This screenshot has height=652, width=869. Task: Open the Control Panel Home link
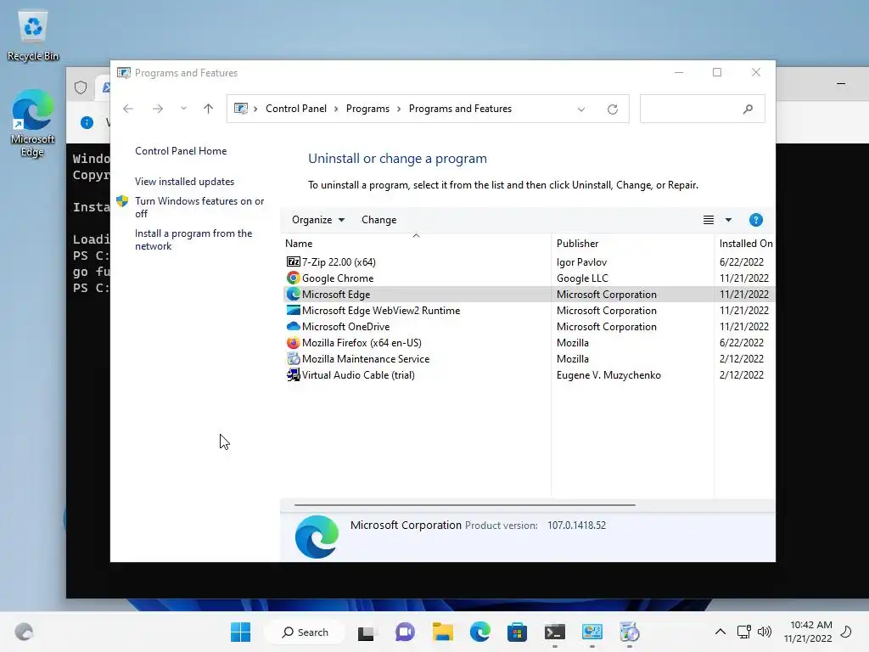[181, 151]
